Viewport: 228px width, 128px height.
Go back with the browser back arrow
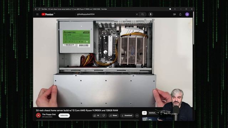(x=36, y=9)
